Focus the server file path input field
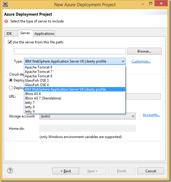This screenshot has height=182, width=171. [x=70, y=51]
